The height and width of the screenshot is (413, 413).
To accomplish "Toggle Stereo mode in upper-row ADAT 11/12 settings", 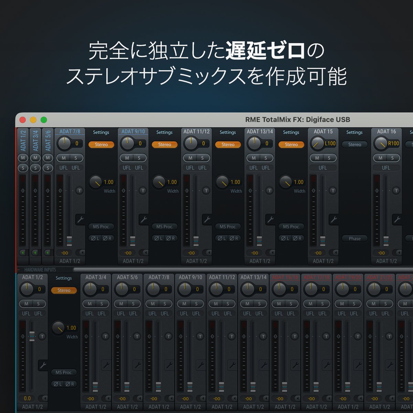I will [x=228, y=145].
